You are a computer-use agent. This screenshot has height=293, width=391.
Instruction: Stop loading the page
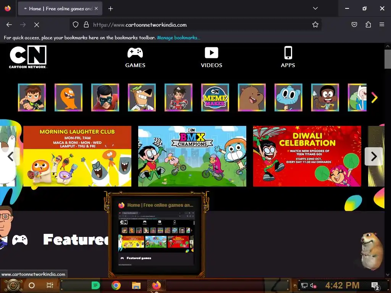37,25
